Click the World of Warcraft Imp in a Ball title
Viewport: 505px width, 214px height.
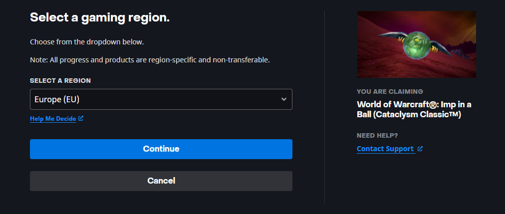[414, 109]
